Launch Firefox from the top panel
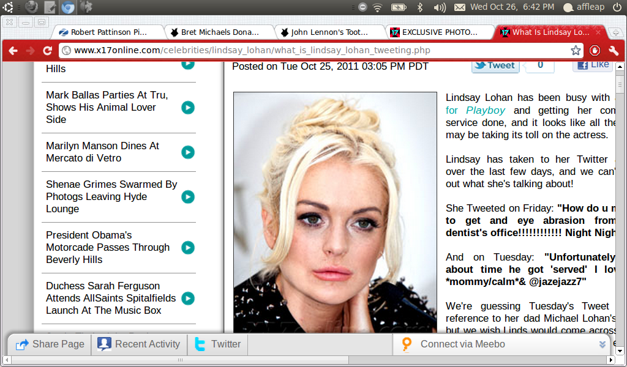This screenshot has width=627, height=367. (x=31, y=7)
